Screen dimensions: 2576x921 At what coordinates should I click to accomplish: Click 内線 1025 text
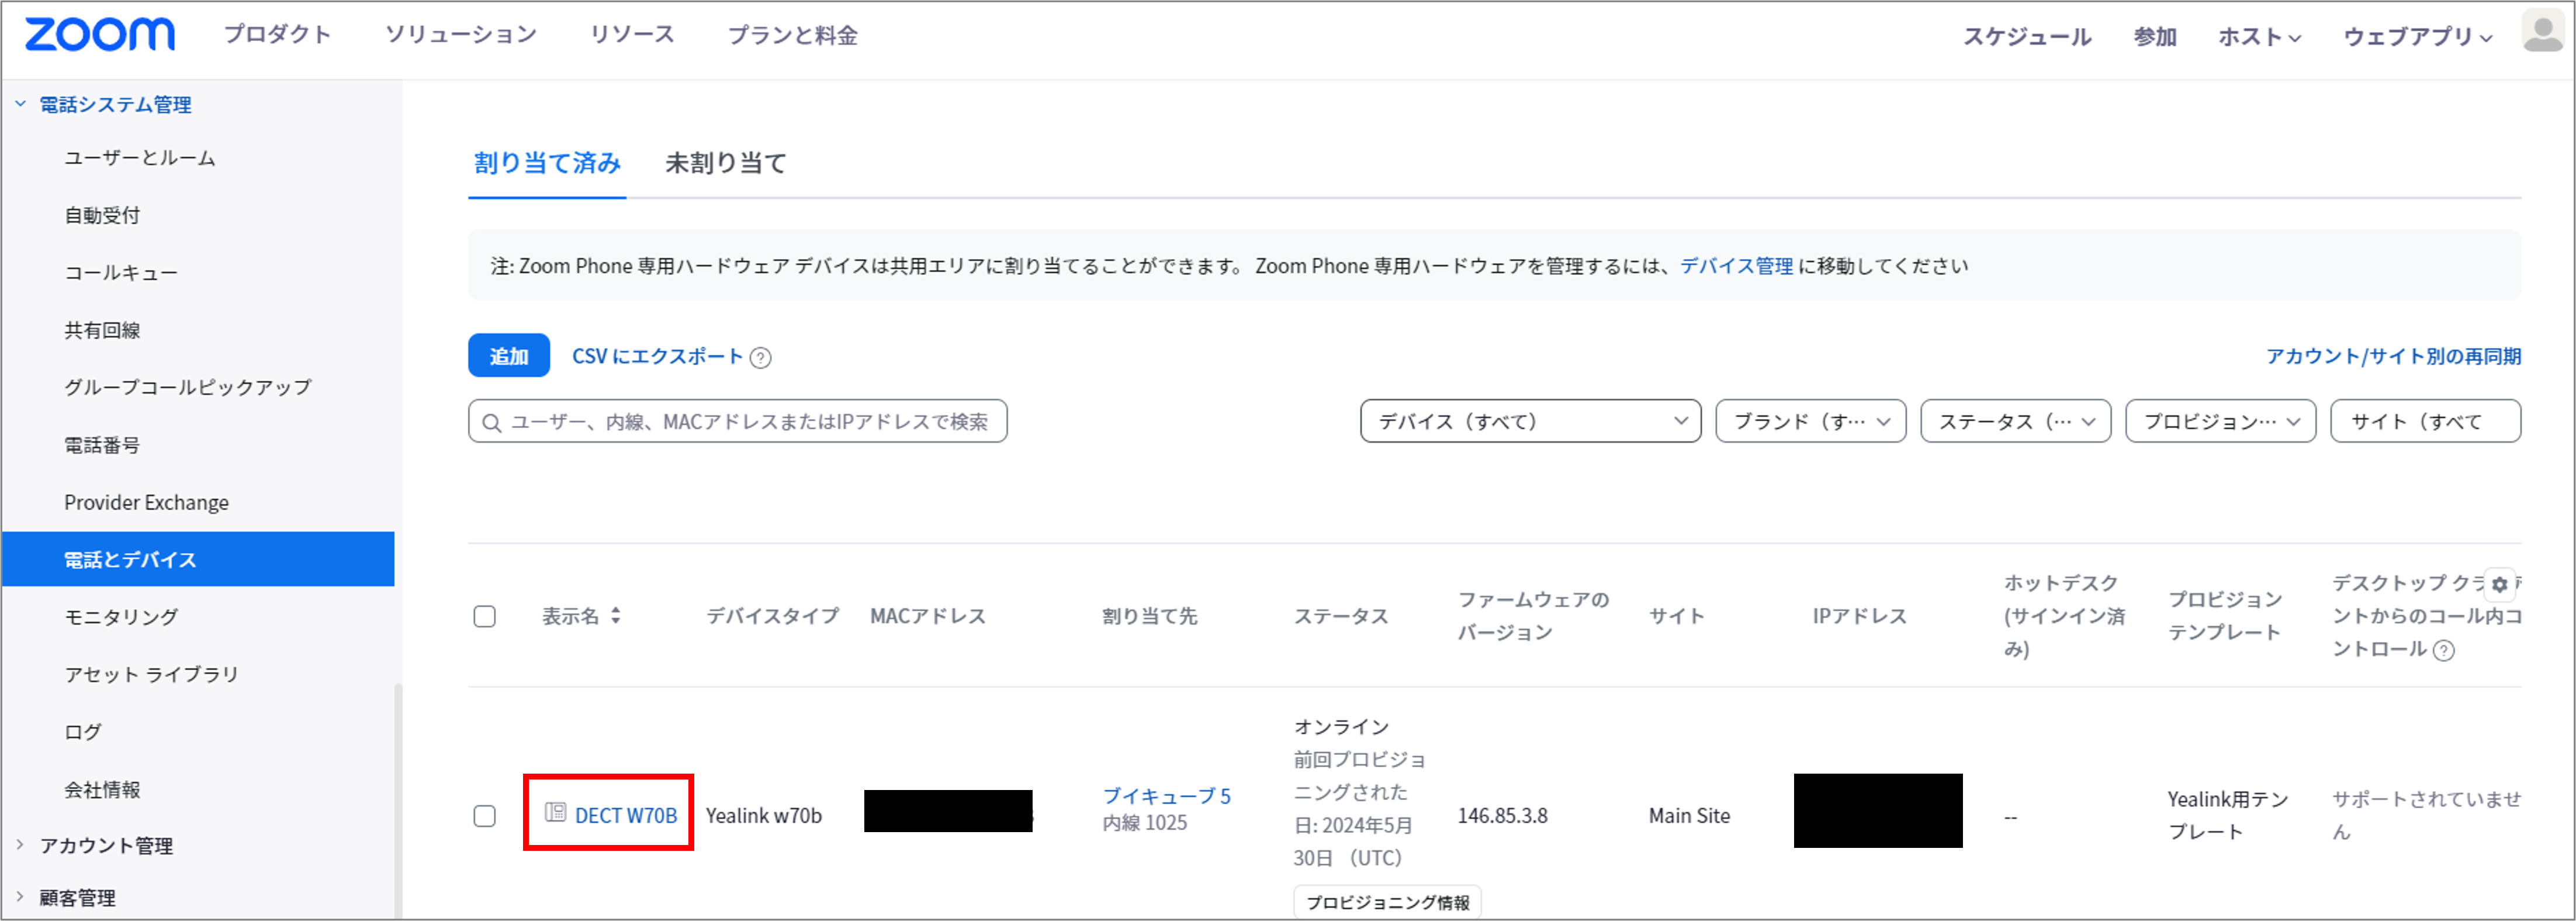(1144, 823)
